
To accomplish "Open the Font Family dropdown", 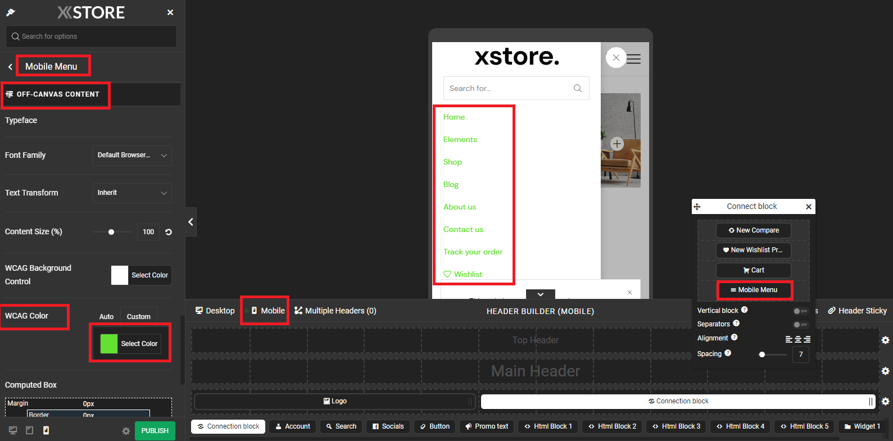I will [132, 156].
